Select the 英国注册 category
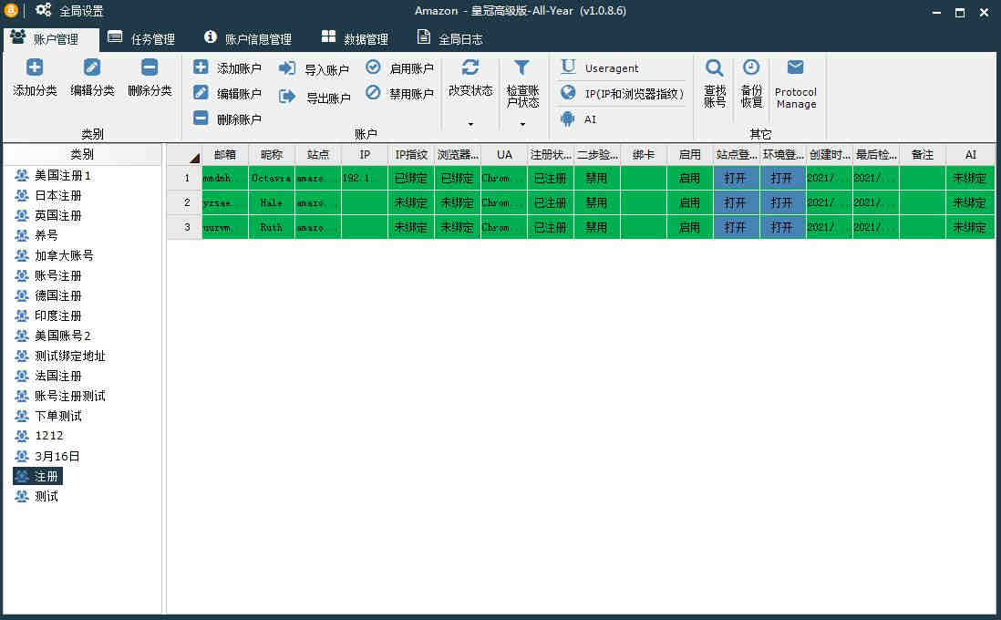The image size is (1001, 620). [x=48, y=215]
